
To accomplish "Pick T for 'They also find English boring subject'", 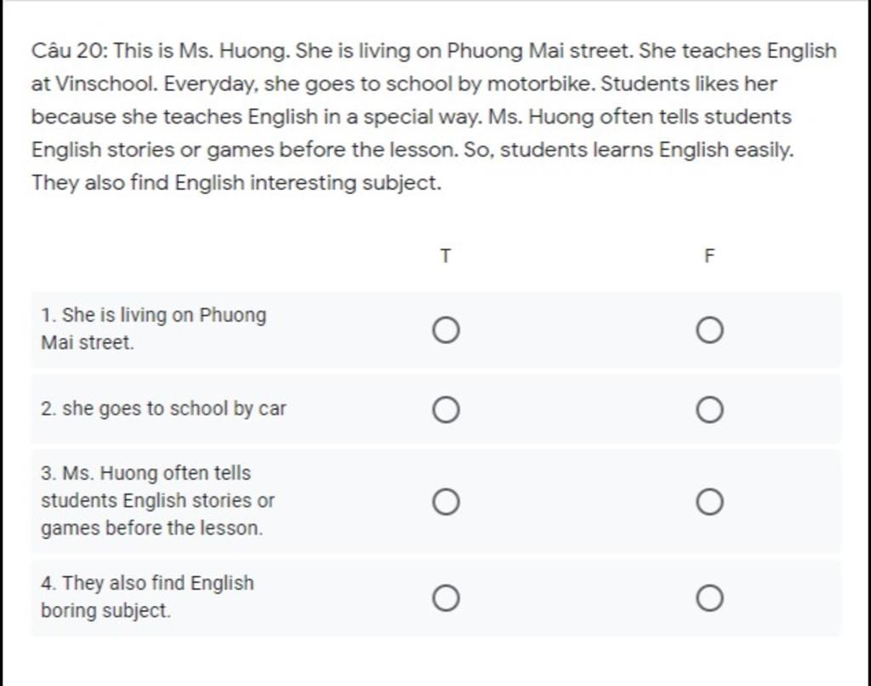I will point(446,598).
